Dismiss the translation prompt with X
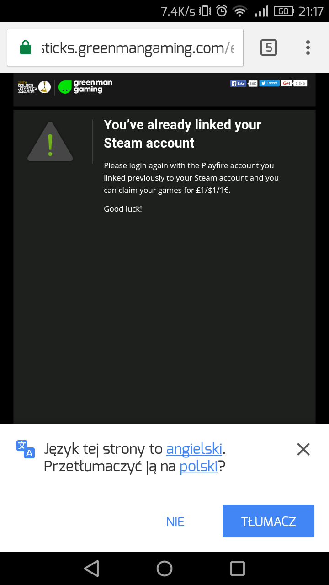Image resolution: width=329 pixels, height=585 pixels. tap(303, 449)
